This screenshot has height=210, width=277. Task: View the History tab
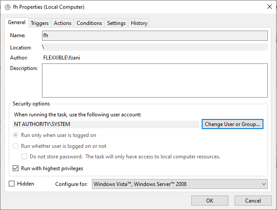(139, 23)
